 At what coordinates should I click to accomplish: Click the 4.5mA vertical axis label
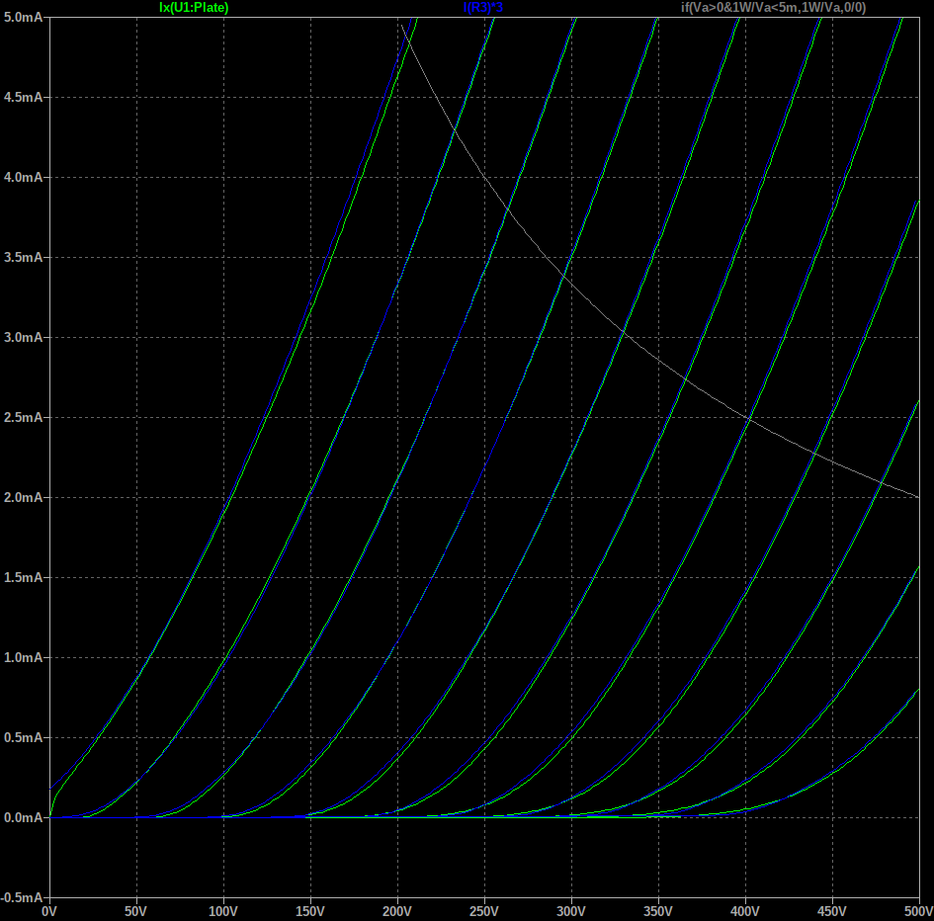[24, 97]
